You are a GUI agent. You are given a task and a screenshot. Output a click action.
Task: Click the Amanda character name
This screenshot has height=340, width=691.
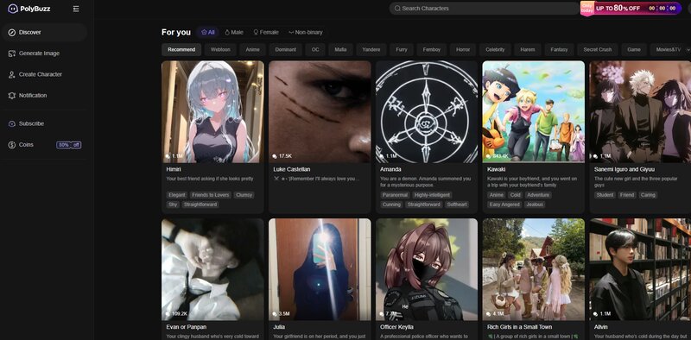click(390, 169)
